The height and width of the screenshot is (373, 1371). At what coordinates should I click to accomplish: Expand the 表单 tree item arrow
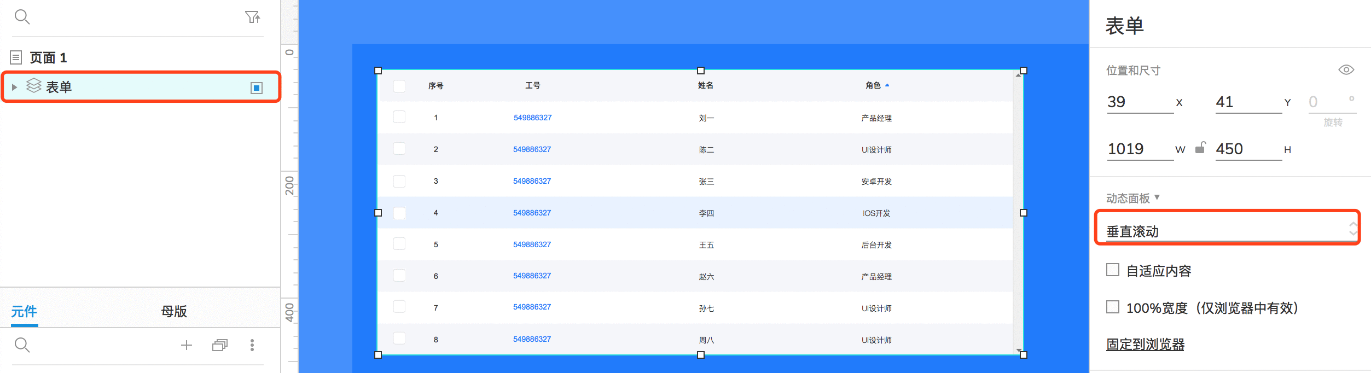point(15,87)
